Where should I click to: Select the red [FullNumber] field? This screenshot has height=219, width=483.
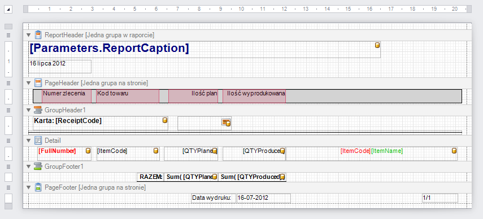(64, 154)
